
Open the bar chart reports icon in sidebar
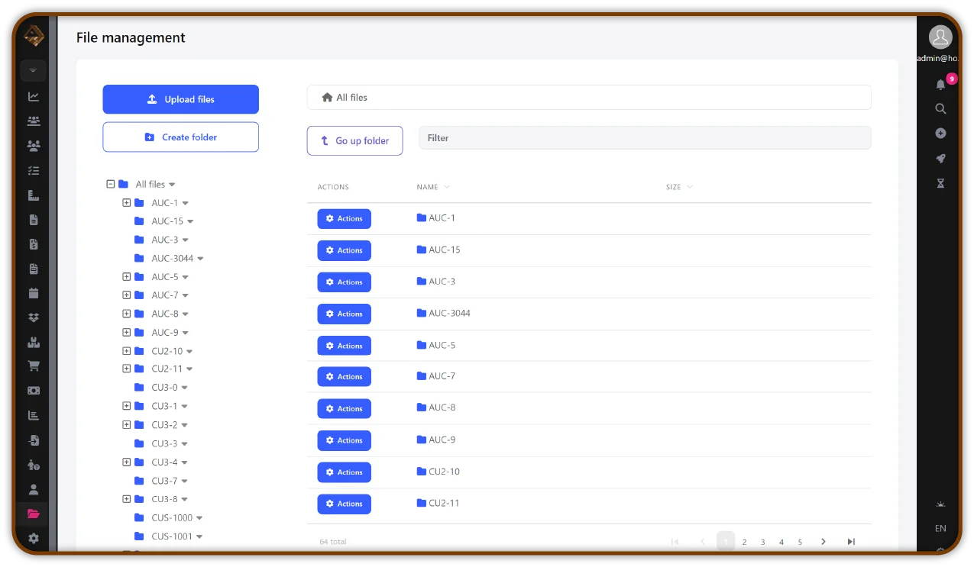pyautogui.click(x=34, y=415)
